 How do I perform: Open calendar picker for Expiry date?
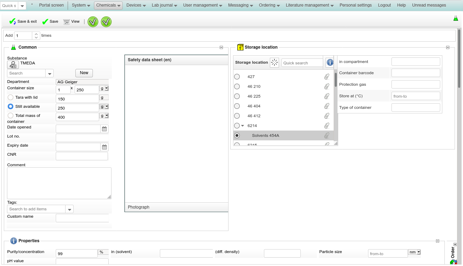tap(104, 147)
